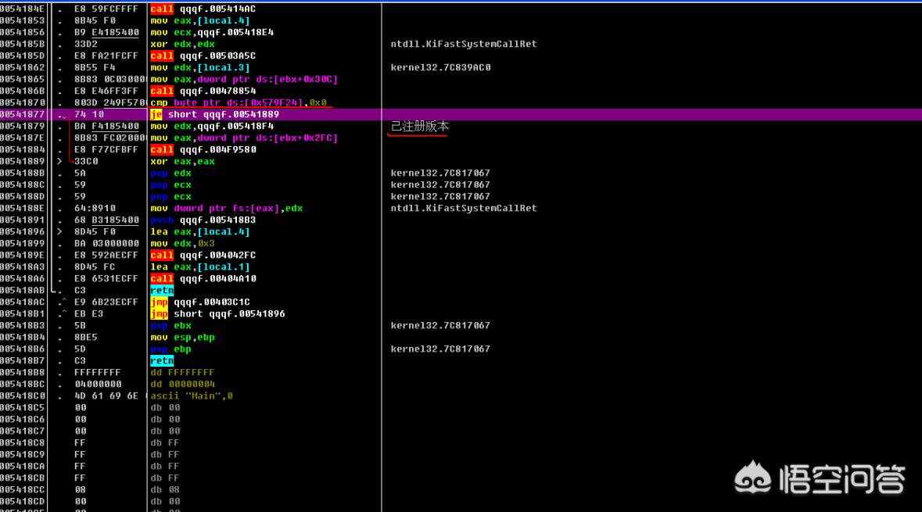This screenshot has height=512, width=922.
Task: Select the lea eax,[local.1] instruction
Action: point(200,267)
